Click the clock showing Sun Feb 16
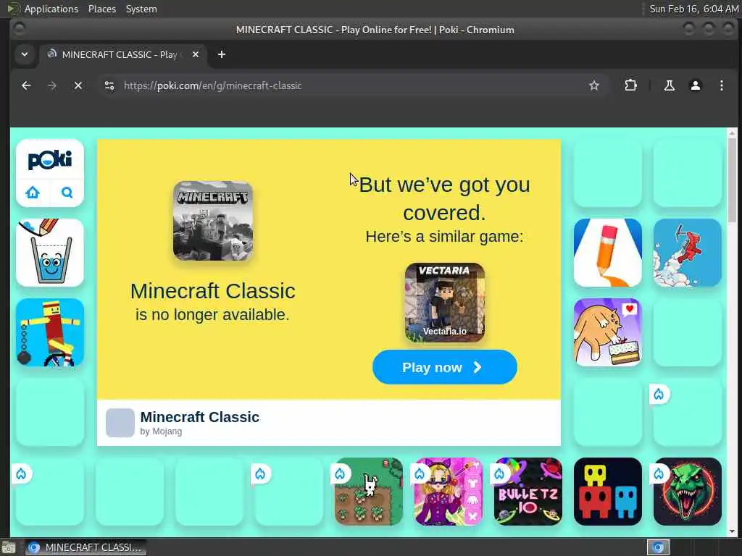 click(693, 9)
